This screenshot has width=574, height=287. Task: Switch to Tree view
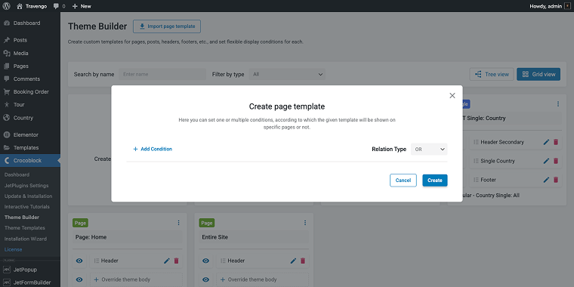coord(492,74)
